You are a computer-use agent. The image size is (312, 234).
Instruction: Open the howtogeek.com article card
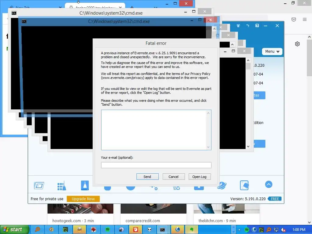[x=80, y=214]
